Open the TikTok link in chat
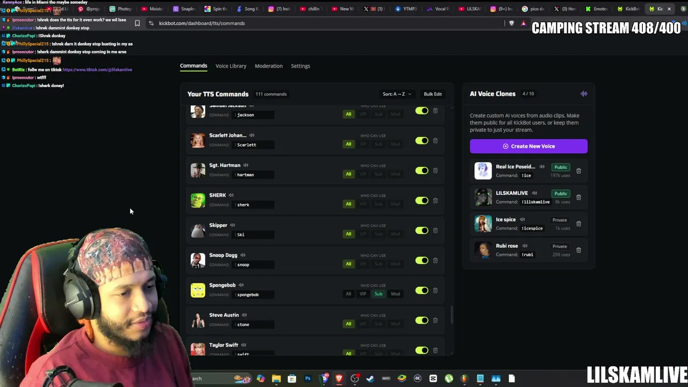 pyautogui.click(x=97, y=70)
